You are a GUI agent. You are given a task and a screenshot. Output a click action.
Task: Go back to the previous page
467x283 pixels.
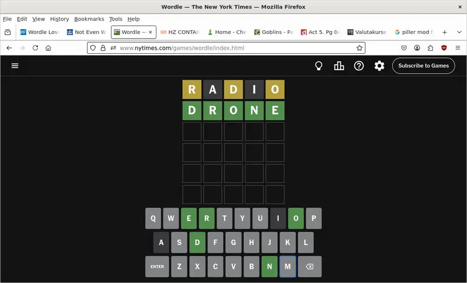(9, 48)
